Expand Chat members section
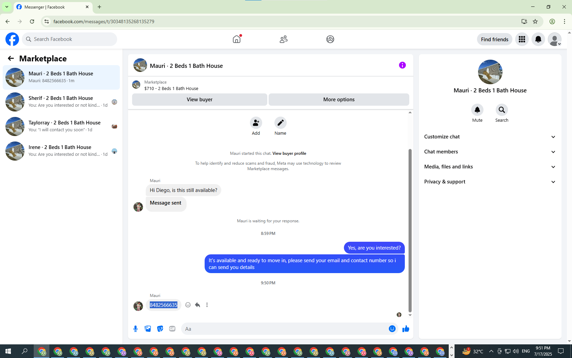Screen dimensions: 572x358 490,152
